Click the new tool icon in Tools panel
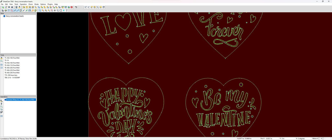Viewport: 332px width, 140px height. [2, 58]
